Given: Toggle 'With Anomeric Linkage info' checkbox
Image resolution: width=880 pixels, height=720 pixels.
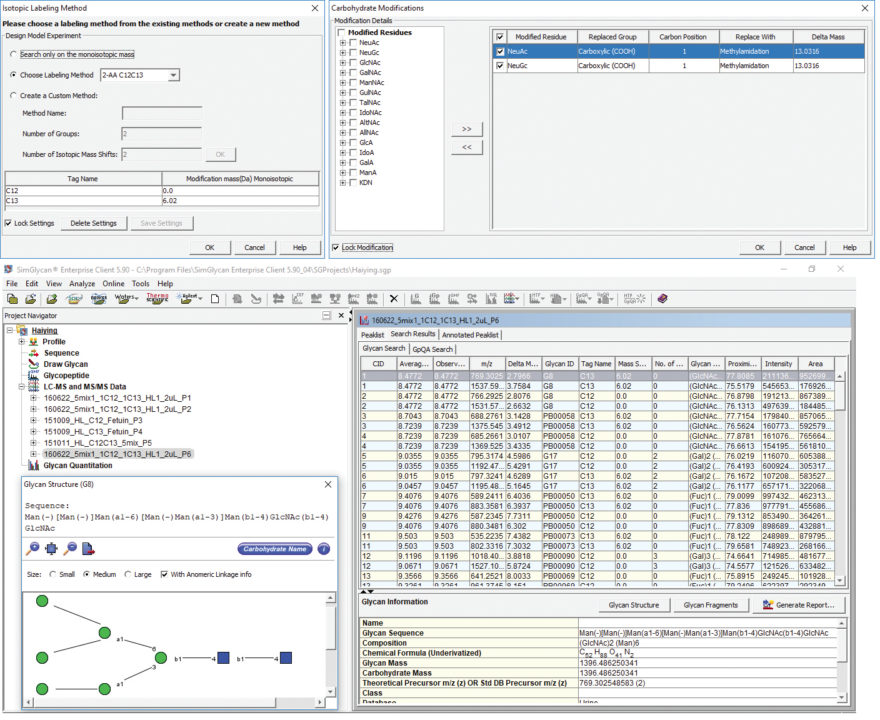Looking at the screenshot, I should (x=164, y=574).
